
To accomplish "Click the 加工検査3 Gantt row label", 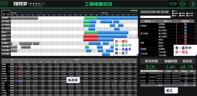I will [x=6, y=29].
